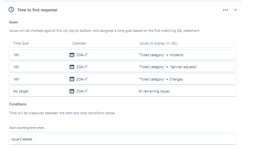Click JQL "Ticket category" = "Service requests"
The image size is (271, 148).
(x=168, y=67)
